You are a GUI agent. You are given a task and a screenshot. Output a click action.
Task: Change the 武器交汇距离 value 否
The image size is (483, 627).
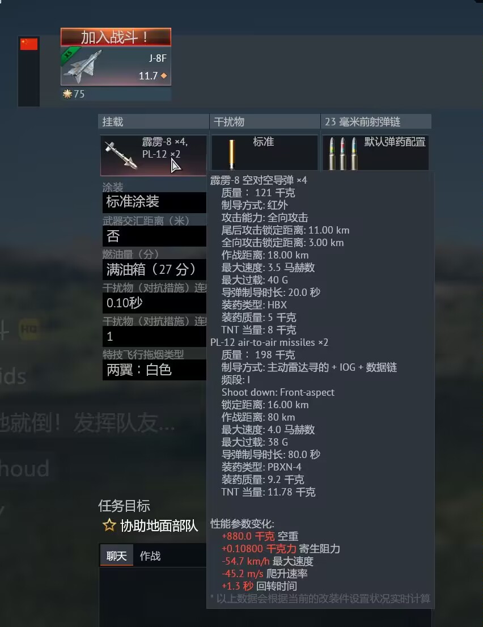[x=154, y=236]
